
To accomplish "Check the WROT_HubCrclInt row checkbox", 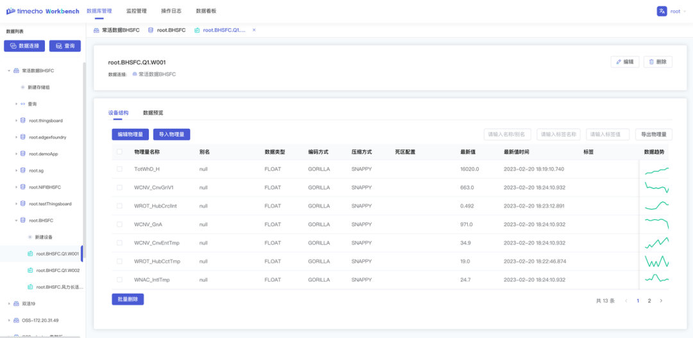I will 119,206.
